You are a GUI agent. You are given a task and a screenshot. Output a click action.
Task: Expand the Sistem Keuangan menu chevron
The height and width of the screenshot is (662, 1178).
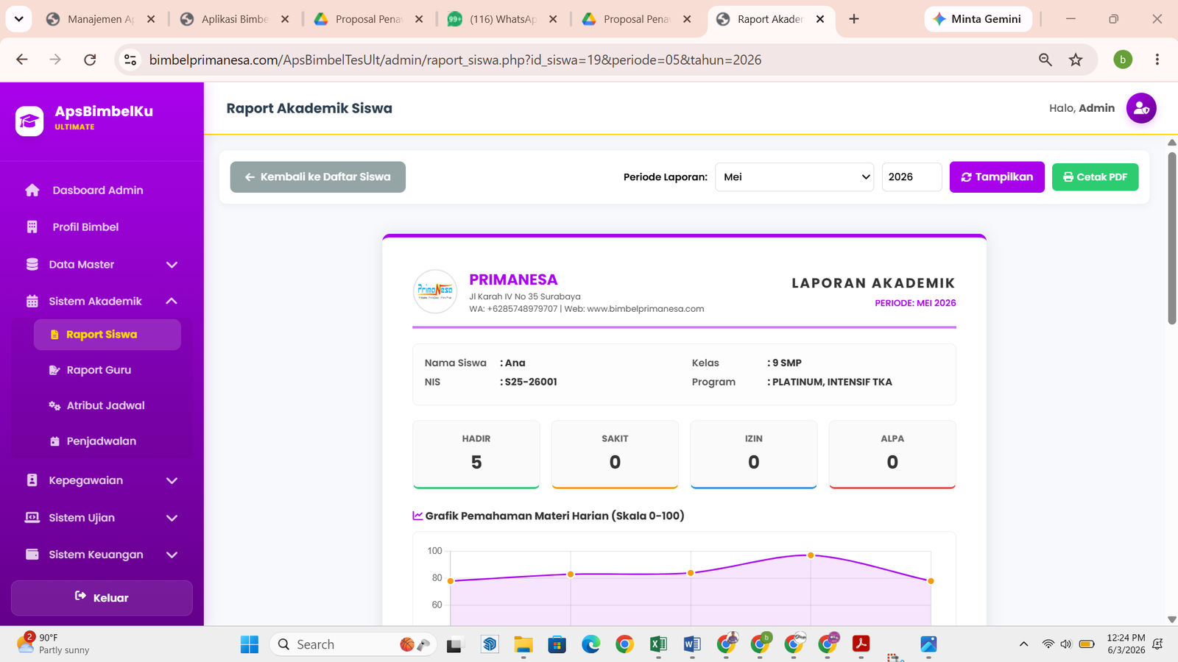click(x=172, y=555)
